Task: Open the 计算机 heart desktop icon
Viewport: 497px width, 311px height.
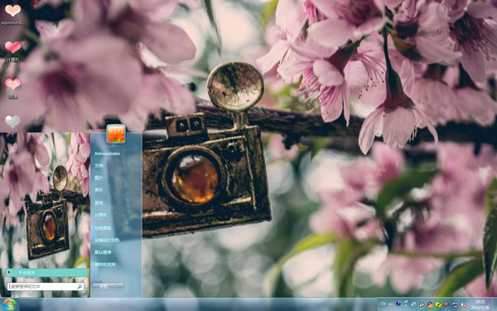Action: tap(12, 51)
